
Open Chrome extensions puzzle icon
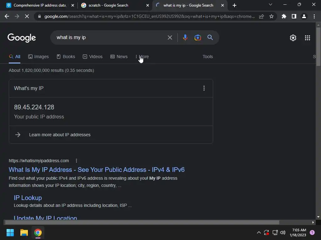(284, 16)
